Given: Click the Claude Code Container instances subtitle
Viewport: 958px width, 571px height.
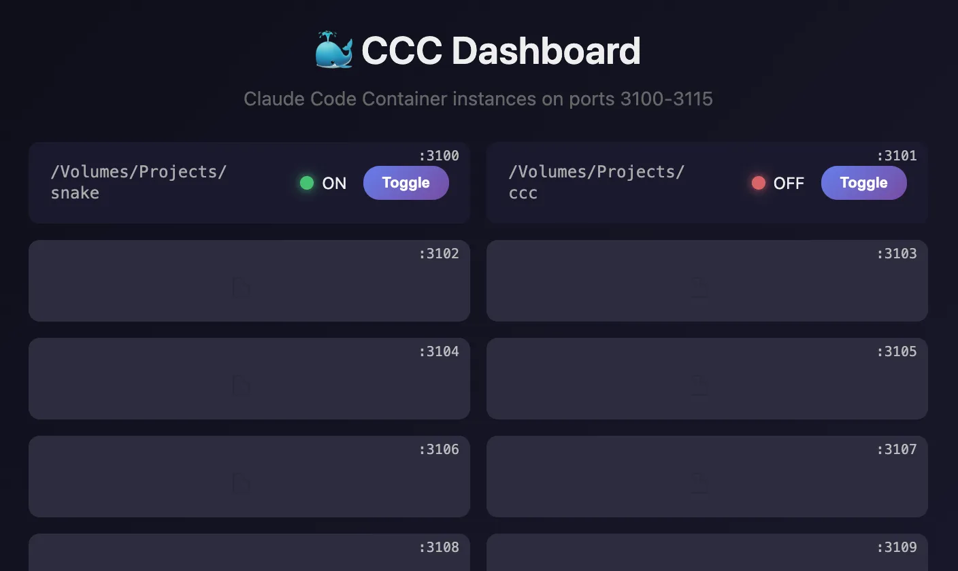Looking at the screenshot, I should coord(478,99).
